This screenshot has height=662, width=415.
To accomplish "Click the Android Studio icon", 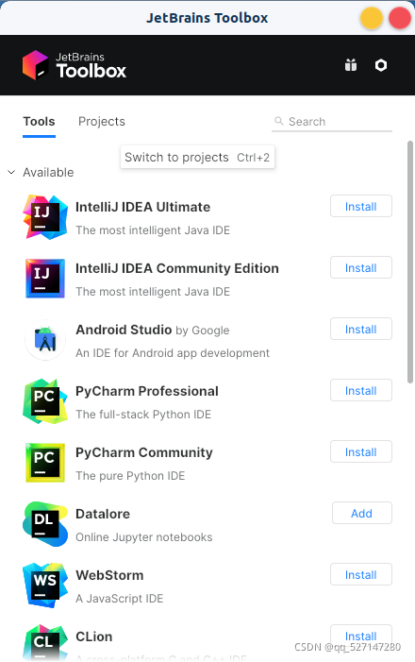I will [45, 340].
